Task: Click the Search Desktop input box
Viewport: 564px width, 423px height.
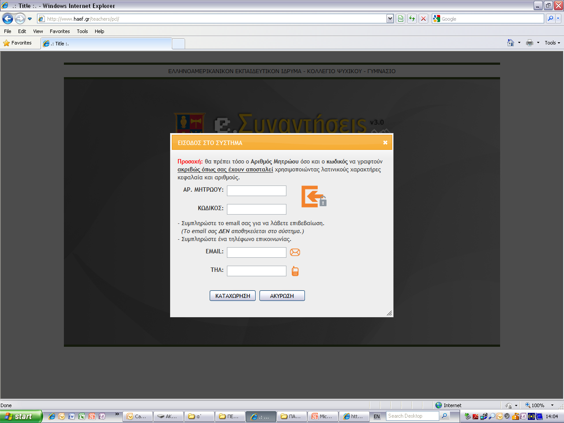Action: click(412, 416)
